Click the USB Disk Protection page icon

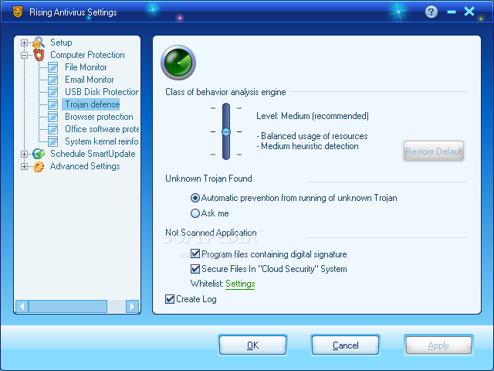point(53,92)
